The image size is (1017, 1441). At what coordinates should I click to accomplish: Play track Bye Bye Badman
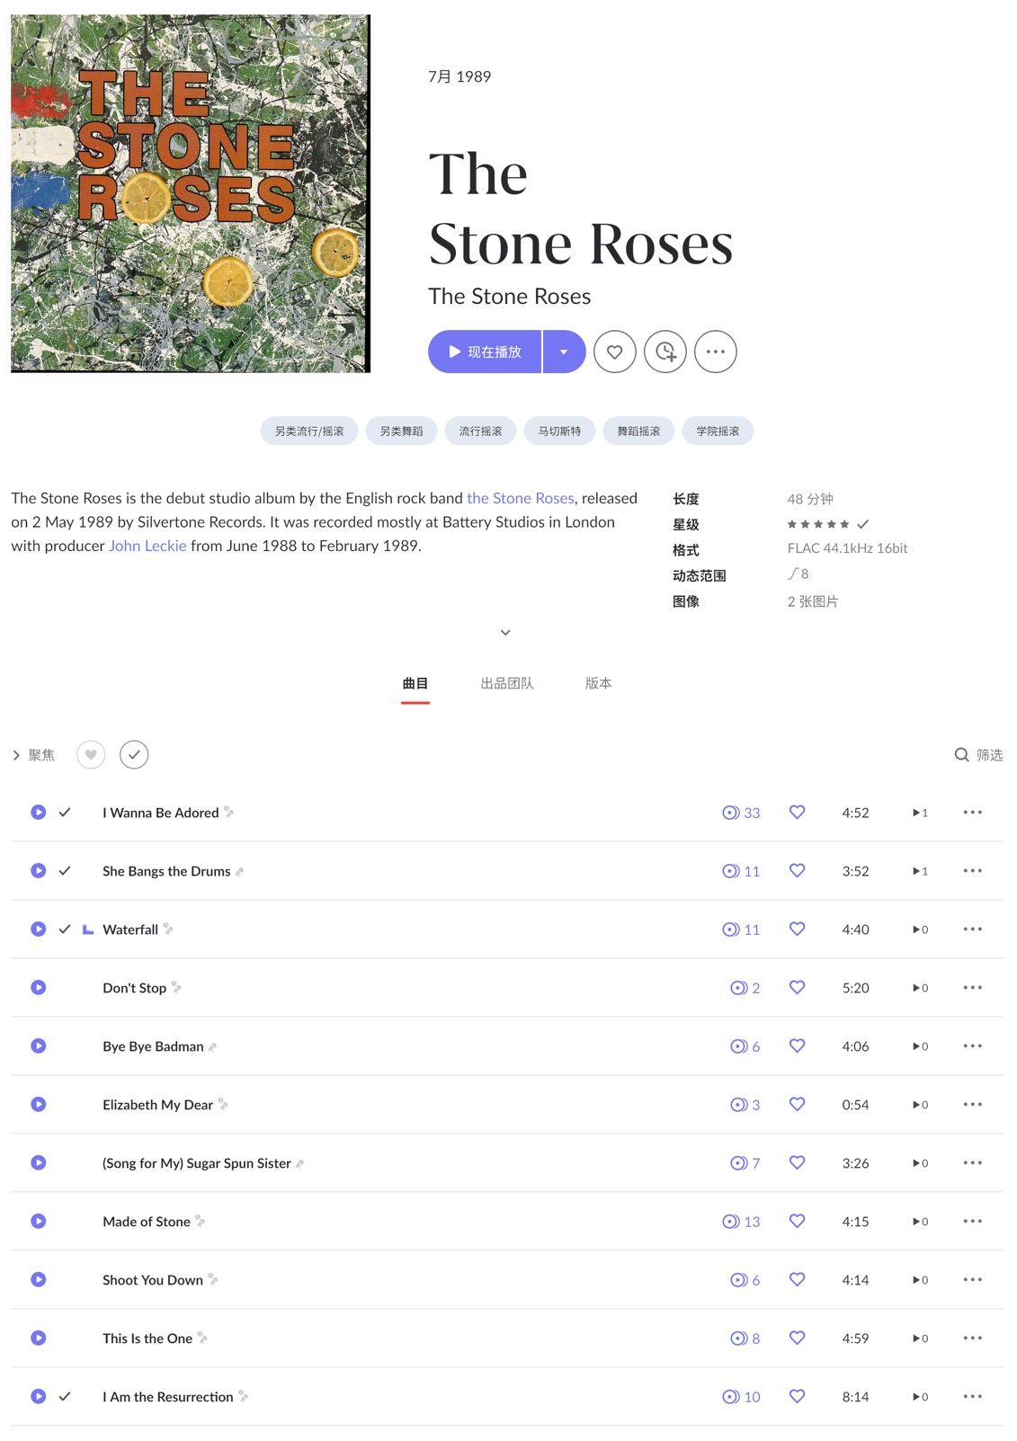tap(38, 1045)
